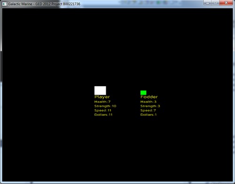Click black space between Player and Fodder
This screenshot has width=235, height=184.
(x=124, y=102)
